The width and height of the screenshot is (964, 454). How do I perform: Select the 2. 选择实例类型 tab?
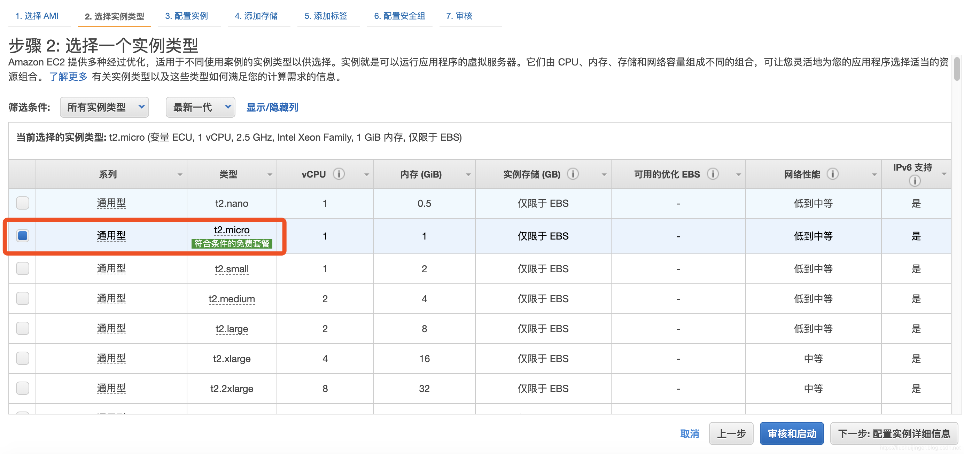tap(114, 16)
